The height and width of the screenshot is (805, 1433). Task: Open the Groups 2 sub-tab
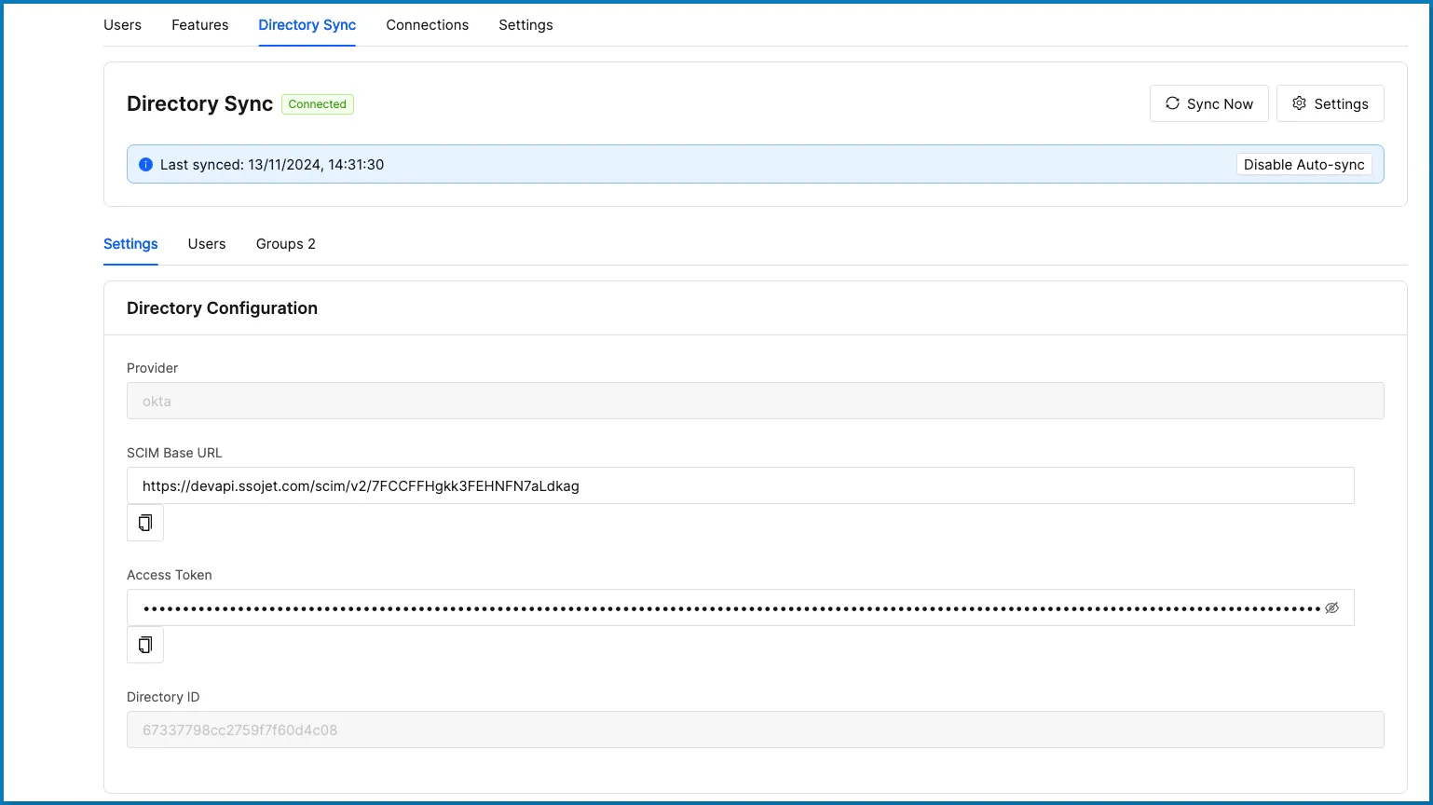[x=285, y=243]
